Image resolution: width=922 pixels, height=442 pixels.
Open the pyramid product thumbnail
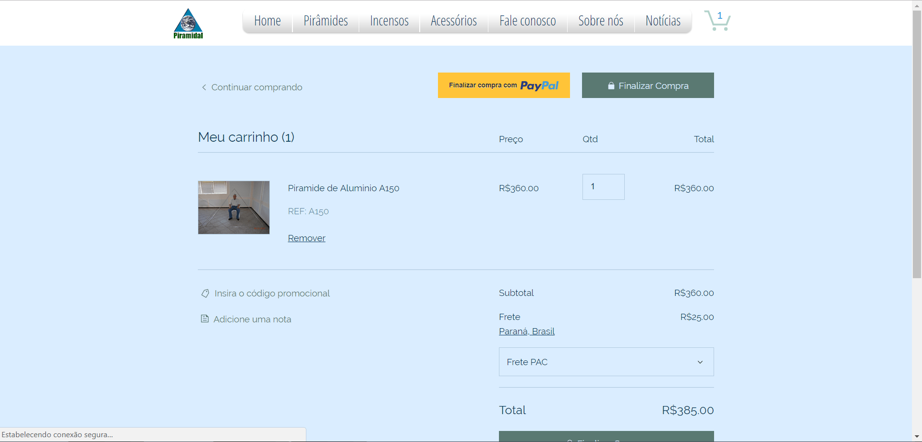pos(234,208)
